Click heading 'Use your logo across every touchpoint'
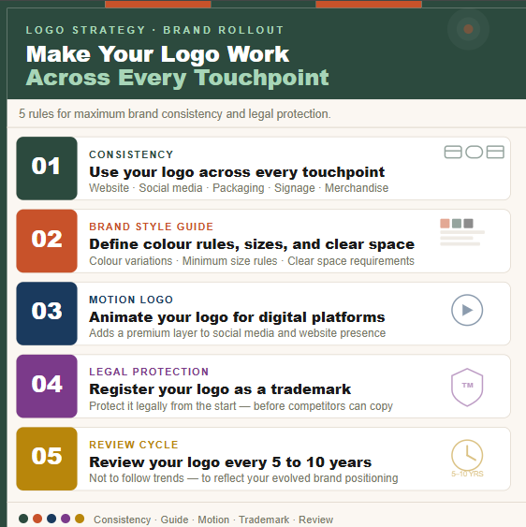 [237, 172]
